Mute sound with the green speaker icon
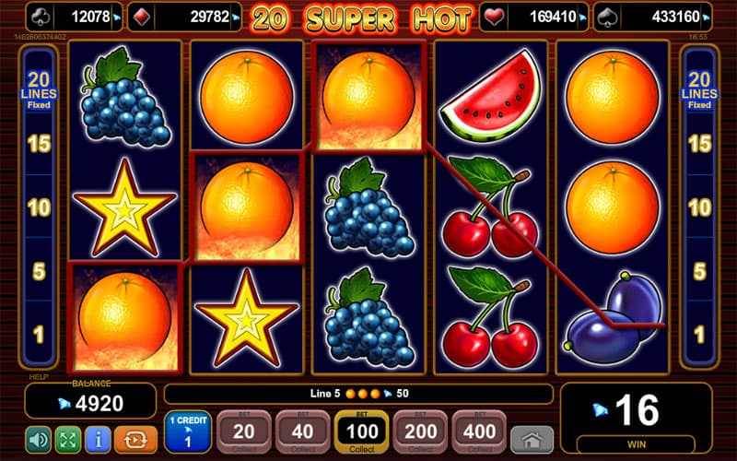The height and width of the screenshot is (461, 737). (x=39, y=440)
